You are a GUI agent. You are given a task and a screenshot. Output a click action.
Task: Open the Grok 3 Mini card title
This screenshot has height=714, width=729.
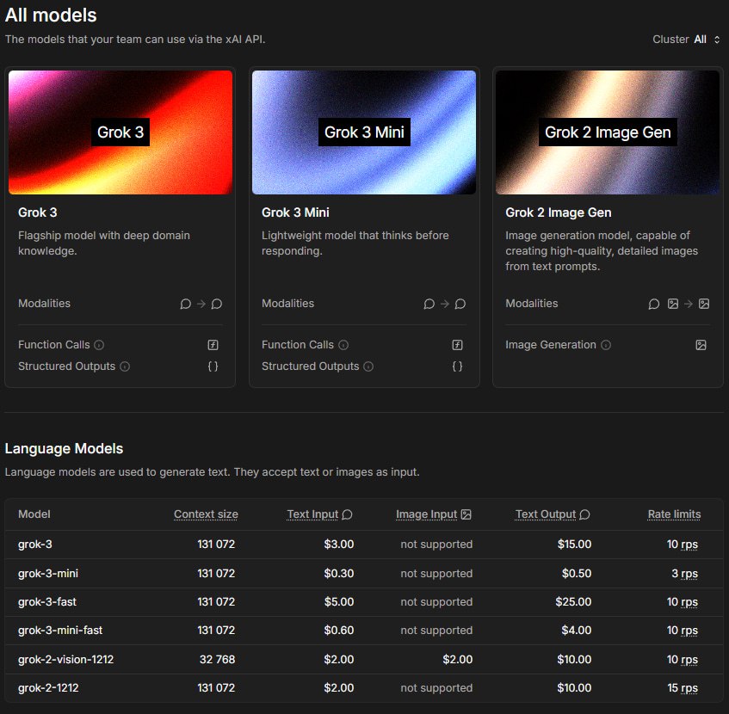click(295, 212)
